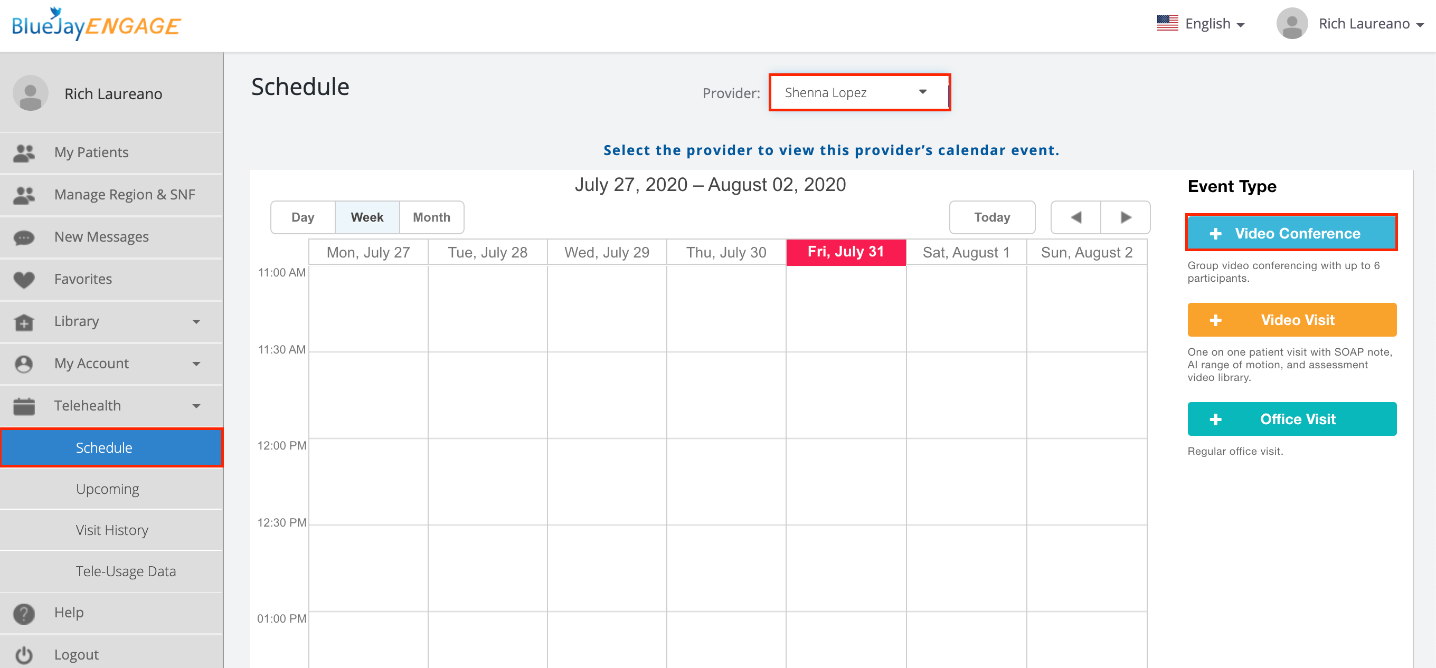Click the My Patients people icon

pos(24,152)
